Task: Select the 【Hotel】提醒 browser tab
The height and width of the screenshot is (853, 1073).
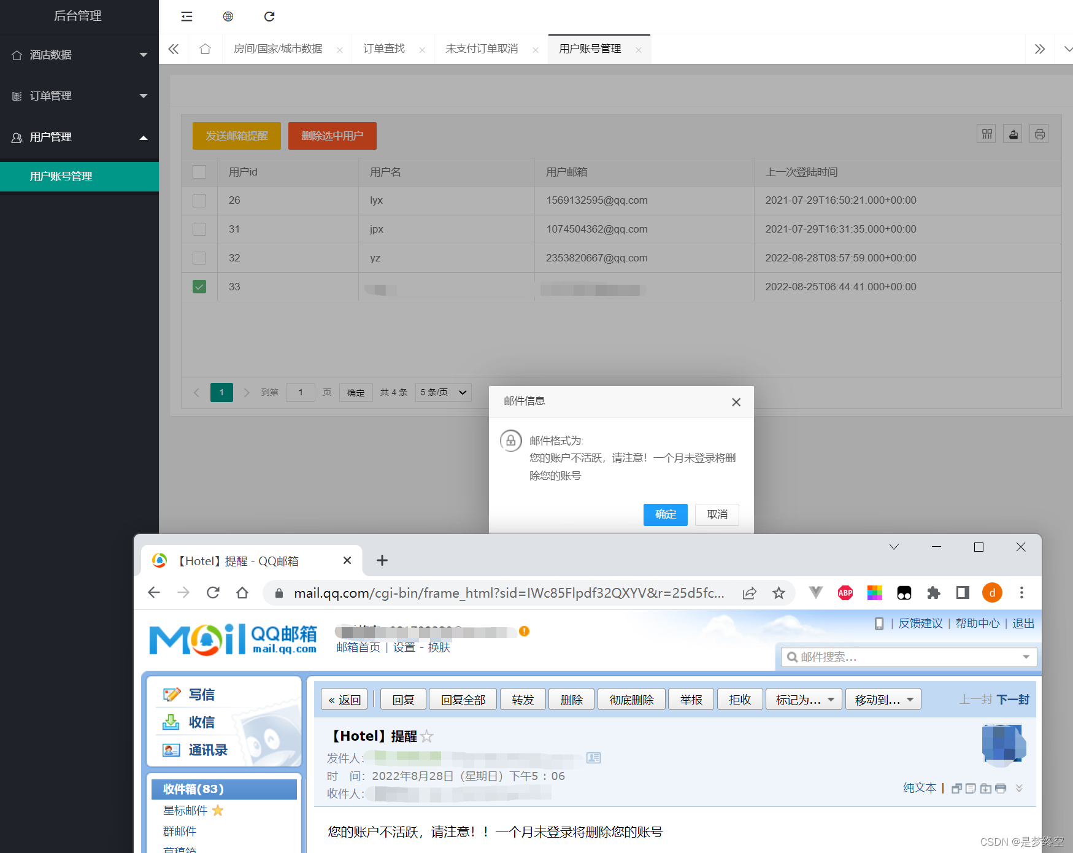Action: tap(252, 561)
